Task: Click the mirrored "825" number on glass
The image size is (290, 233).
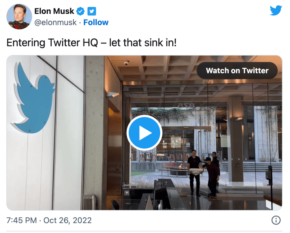Action: click(x=186, y=106)
